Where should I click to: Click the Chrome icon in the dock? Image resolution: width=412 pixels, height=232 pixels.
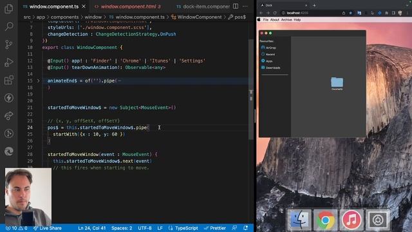[x=325, y=220]
